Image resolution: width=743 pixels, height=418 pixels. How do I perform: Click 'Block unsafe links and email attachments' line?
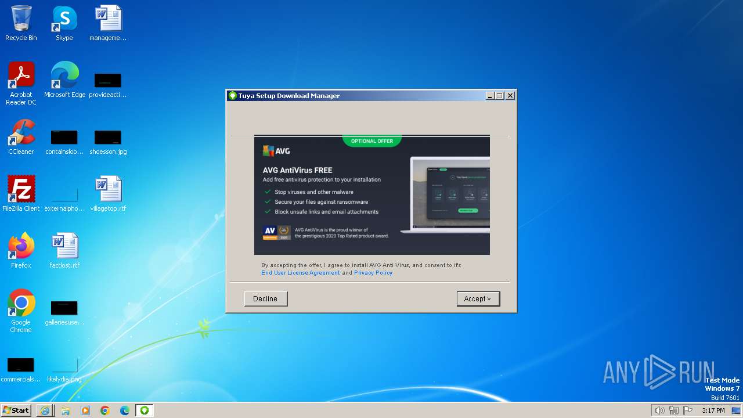point(327,212)
